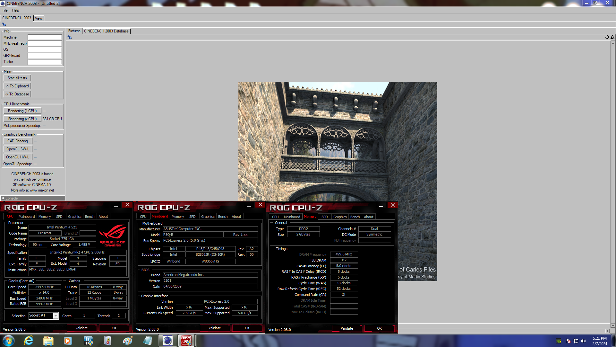Minimize the CPU tab CPU-Z window

tap(116, 205)
